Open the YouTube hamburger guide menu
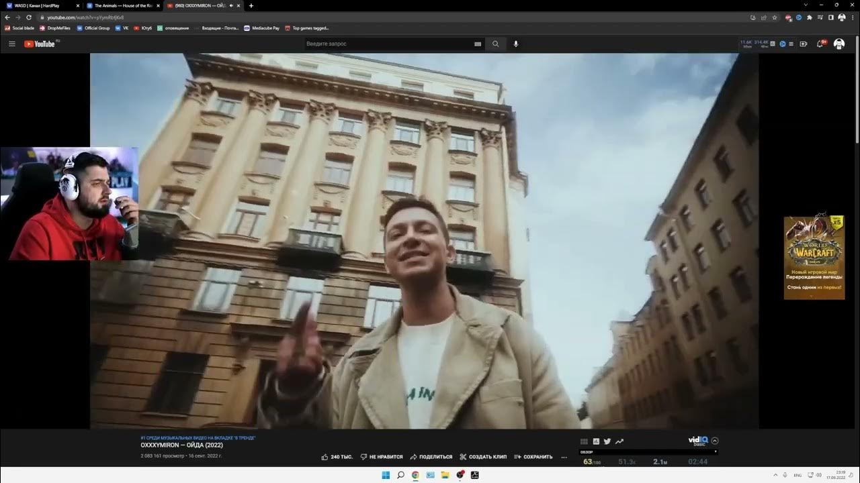 coord(11,44)
